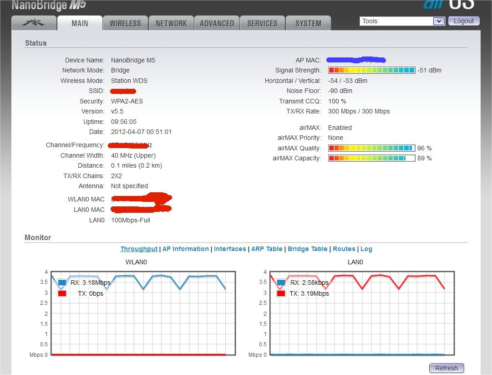Click the Uptime value 09:56:05

coord(124,122)
